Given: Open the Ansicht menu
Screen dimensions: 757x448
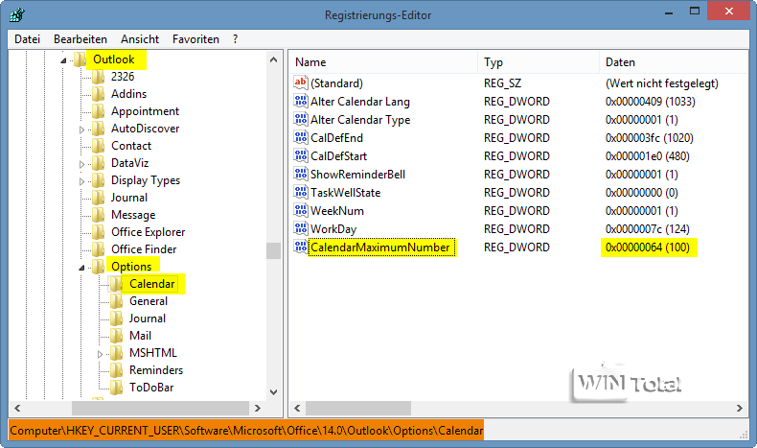Looking at the screenshot, I should pyautogui.click(x=140, y=39).
